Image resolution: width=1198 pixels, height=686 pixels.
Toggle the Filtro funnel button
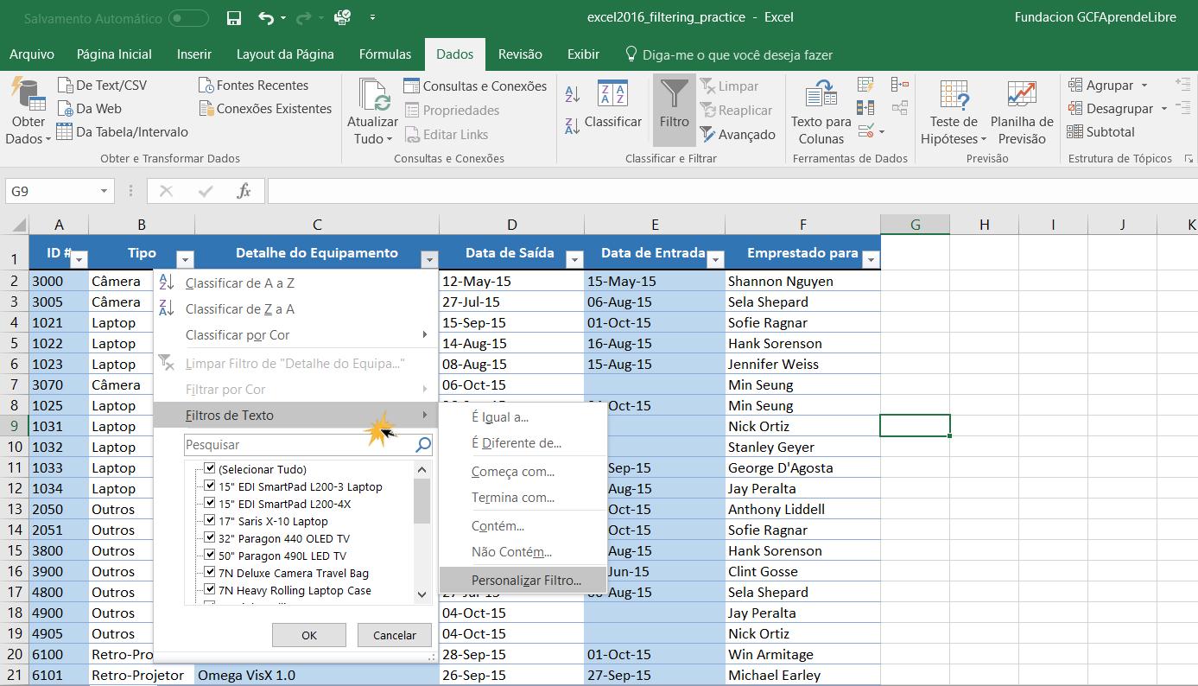(x=675, y=110)
